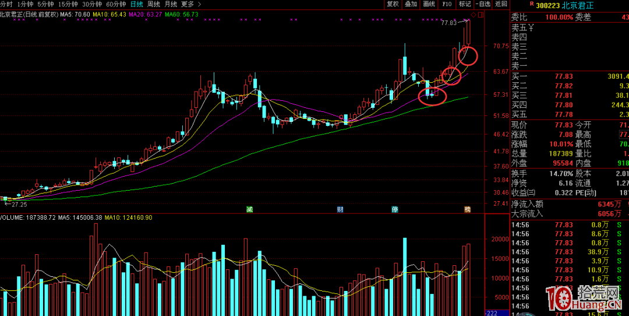The height and width of the screenshot is (316, 629).
Task: Click the 外盘 95584 value
Action: pos(563,163)
